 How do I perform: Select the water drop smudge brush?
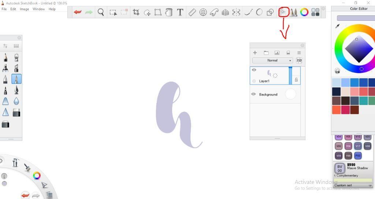[x=16, y=101]
